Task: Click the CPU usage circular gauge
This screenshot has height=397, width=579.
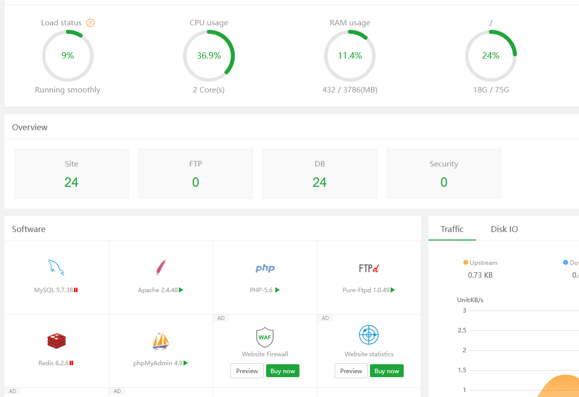Action: [209, 56]
